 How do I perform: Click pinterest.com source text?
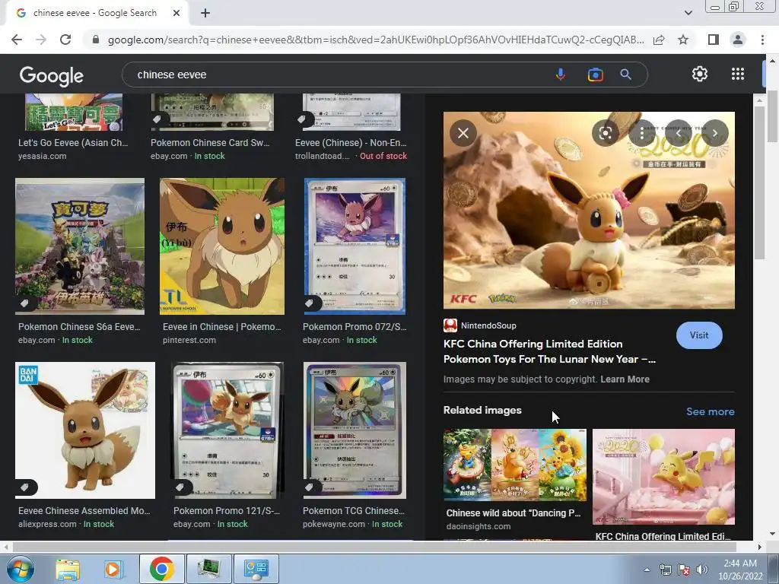click(189, 340)
